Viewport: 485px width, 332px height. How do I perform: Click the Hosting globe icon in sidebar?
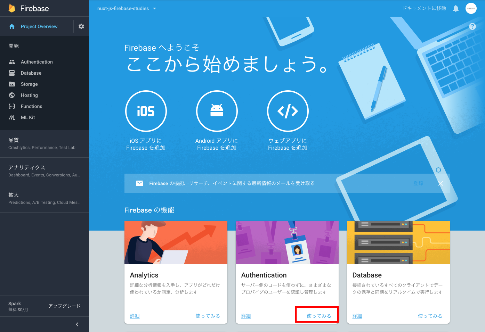pyautogui.click(x=12, y=95)
